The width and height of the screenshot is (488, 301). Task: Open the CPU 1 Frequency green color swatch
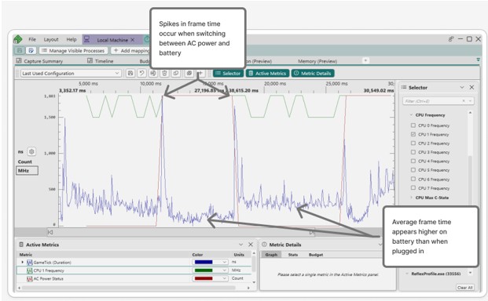pos(210,270)
